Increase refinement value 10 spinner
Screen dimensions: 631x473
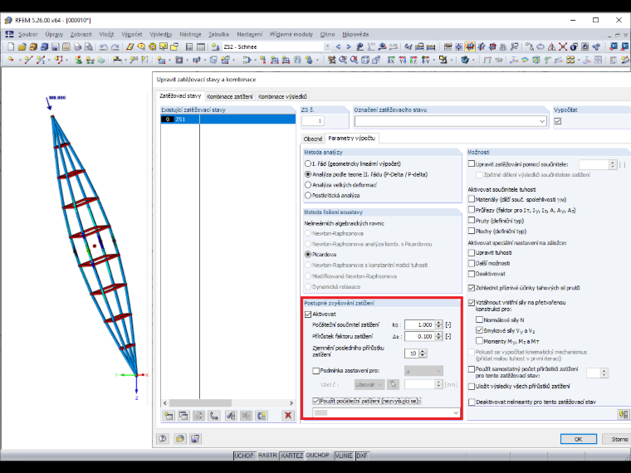423,351
